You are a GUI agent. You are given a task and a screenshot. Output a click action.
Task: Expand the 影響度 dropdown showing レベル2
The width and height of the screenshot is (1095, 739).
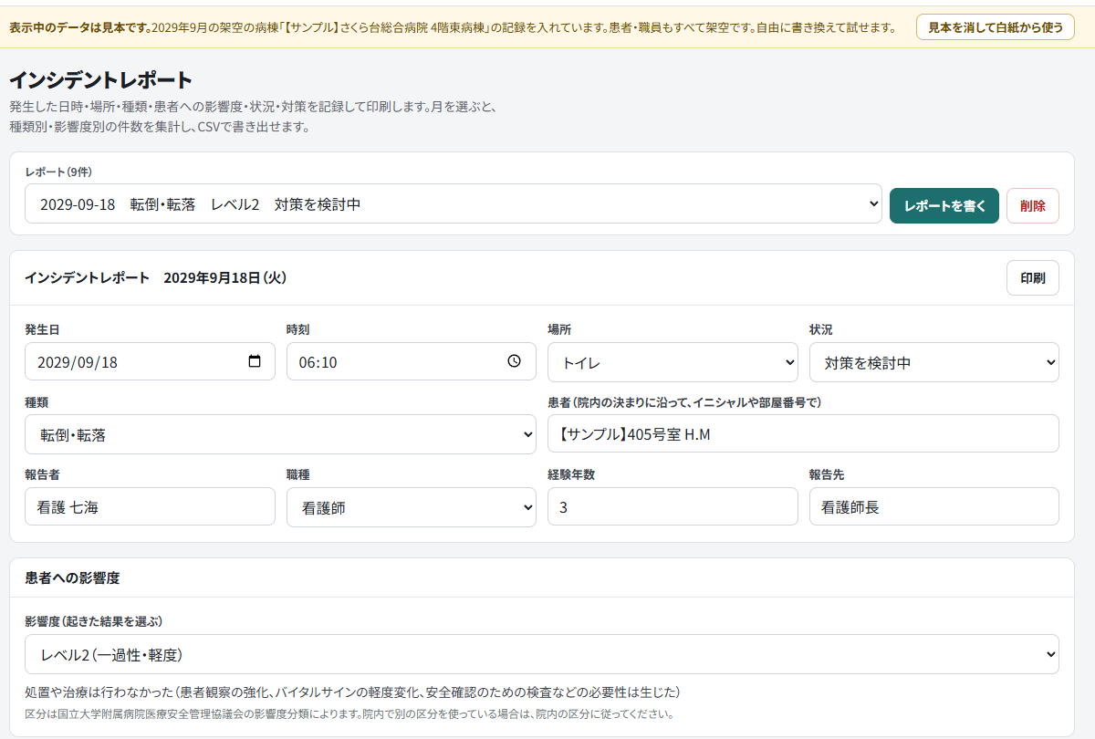pyautogui.click(x=542, y=654)
